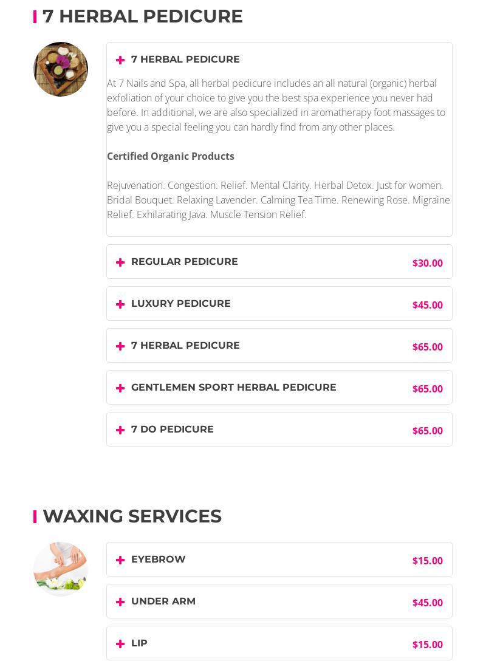Click plus icon beside 7 Do Pedicure
486x664 pixels.
120,430
